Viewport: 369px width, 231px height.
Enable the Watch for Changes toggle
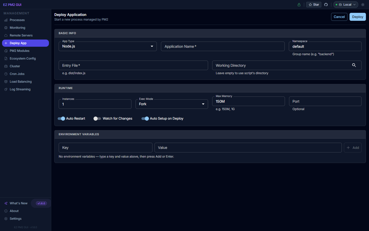tap(97, 119)
